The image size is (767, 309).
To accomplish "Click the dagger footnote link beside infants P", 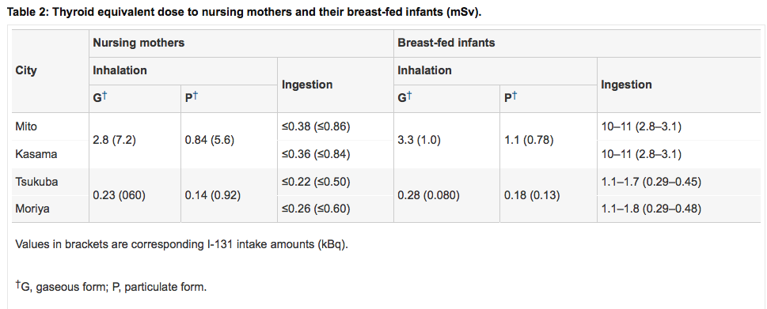I will pyautogui.click(x=514, y=96).
